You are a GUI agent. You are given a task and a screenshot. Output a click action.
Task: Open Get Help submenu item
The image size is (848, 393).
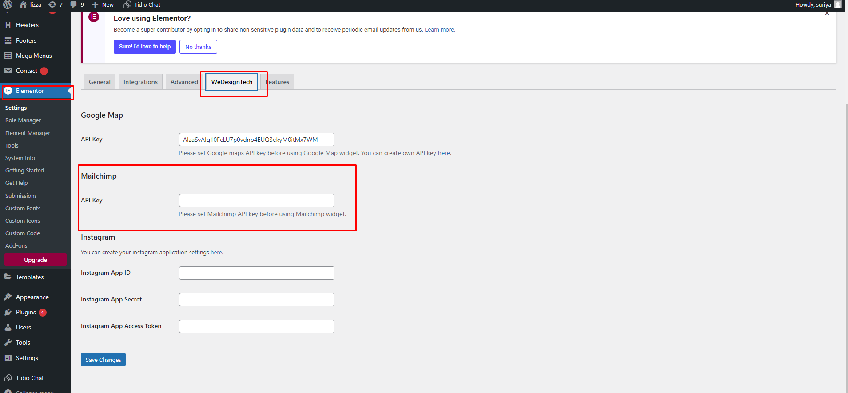click(16, 183)
